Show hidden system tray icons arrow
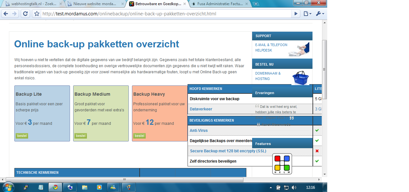 pyautogui.click(x=271, y=188)
